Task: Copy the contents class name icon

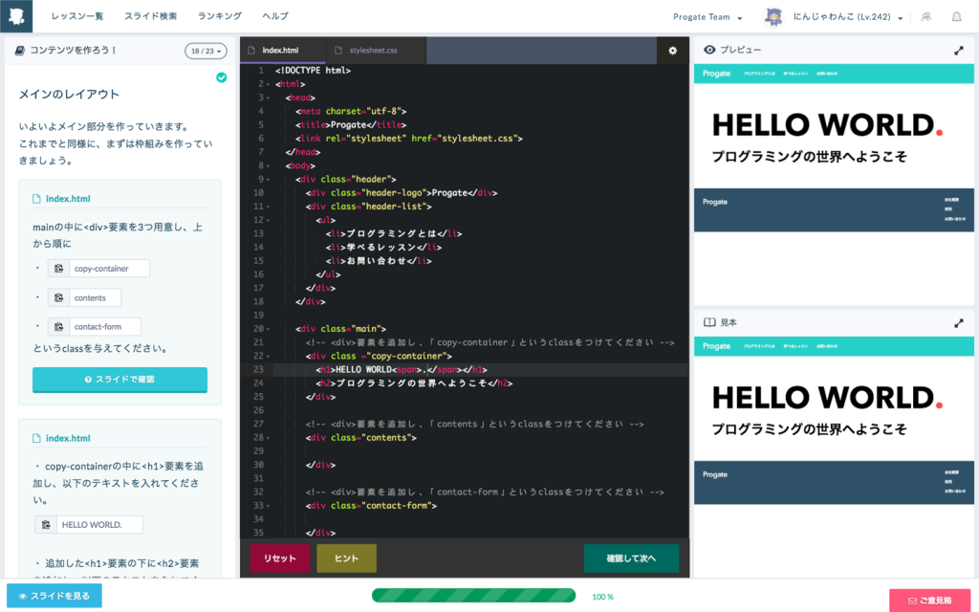Action: point(58,298)
